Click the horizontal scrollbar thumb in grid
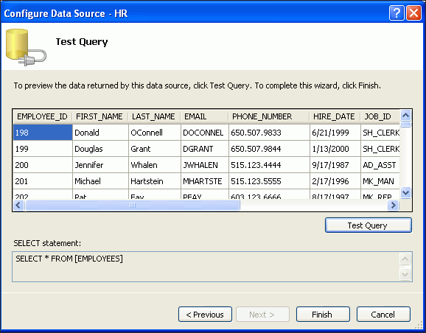 (x=133, y=206)
